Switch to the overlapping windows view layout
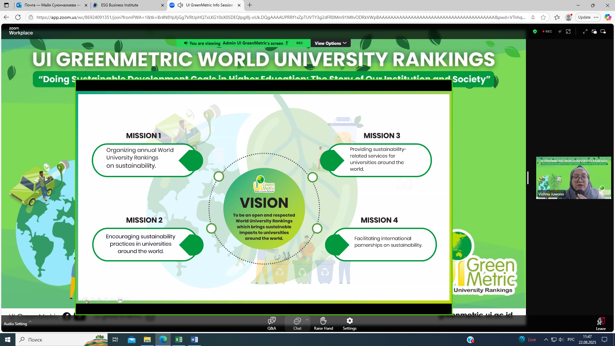The width and height of the screenshot is (615, 346). click(x=594, y=31)
